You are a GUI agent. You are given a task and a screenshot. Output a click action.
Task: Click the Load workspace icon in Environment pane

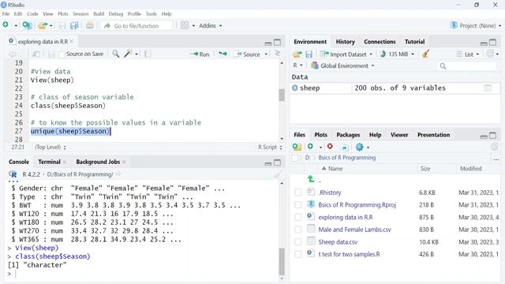coord(297,54)
